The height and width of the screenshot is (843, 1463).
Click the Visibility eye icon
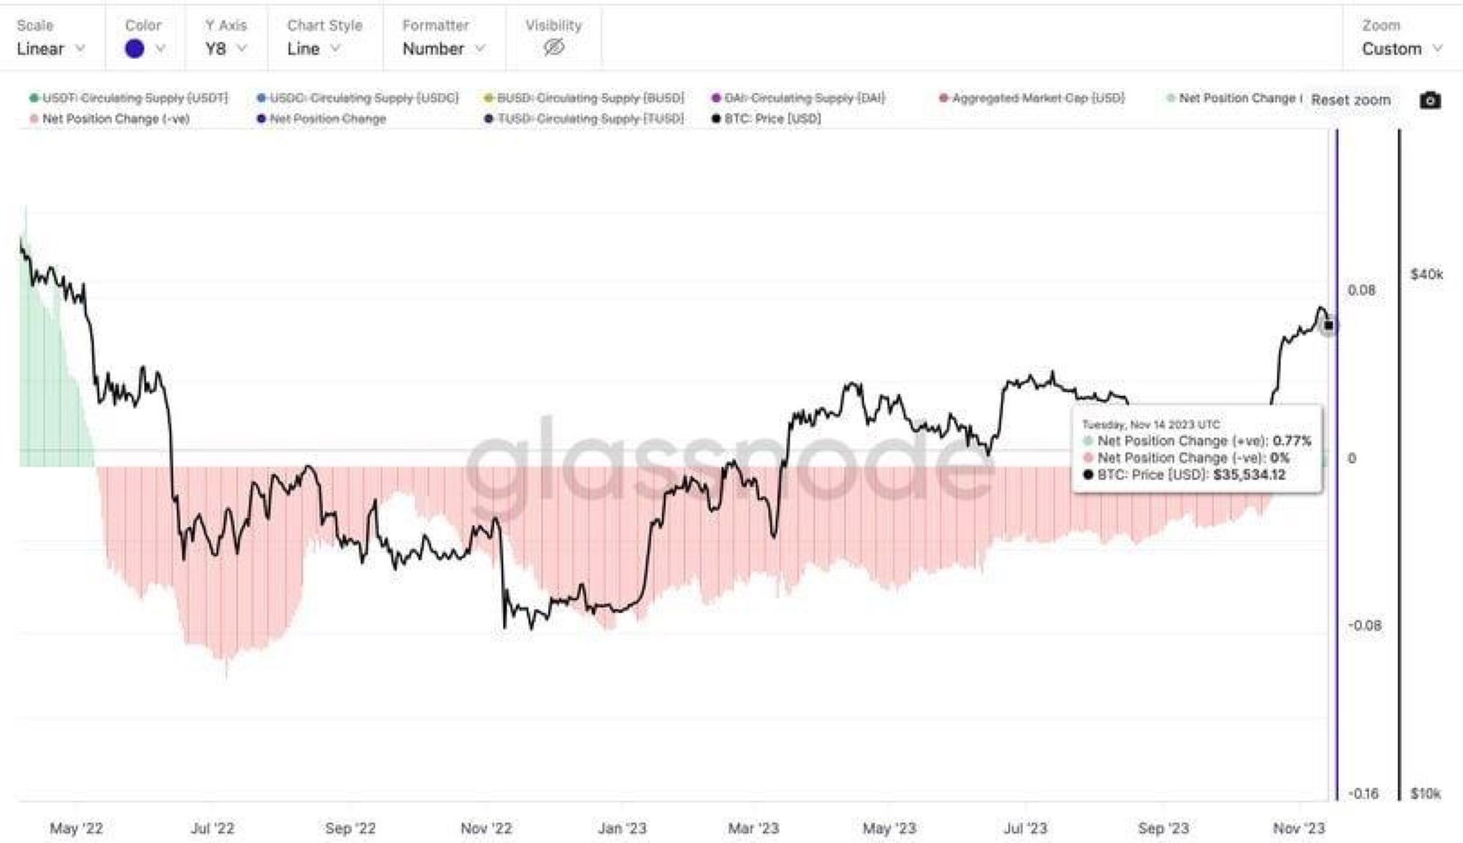(552, 47)
